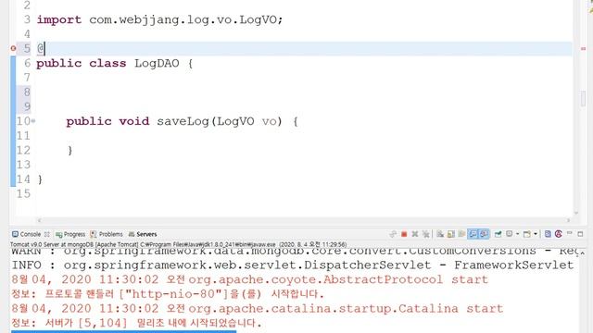Minimize the Console view
Screen dimensions: 593x333
[x=570, y=233]
